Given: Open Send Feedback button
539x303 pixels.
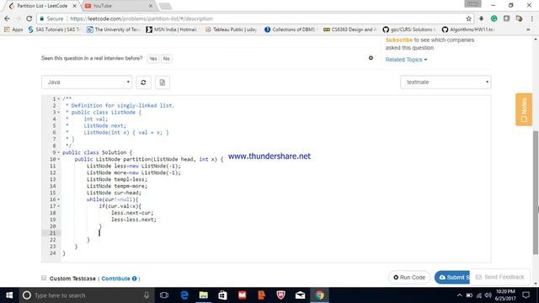Looking at the screenshot, I should 499,277.
